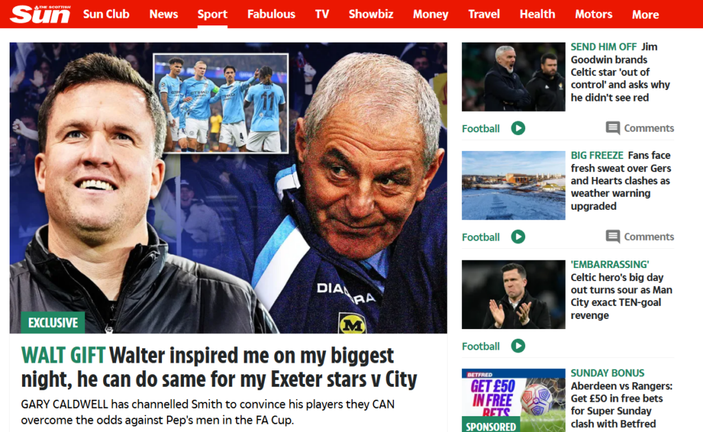Play video icon on Jim Goodwin story
This screenshot has height=432, width=703.
pyautogui.click(x=518, y=128)
